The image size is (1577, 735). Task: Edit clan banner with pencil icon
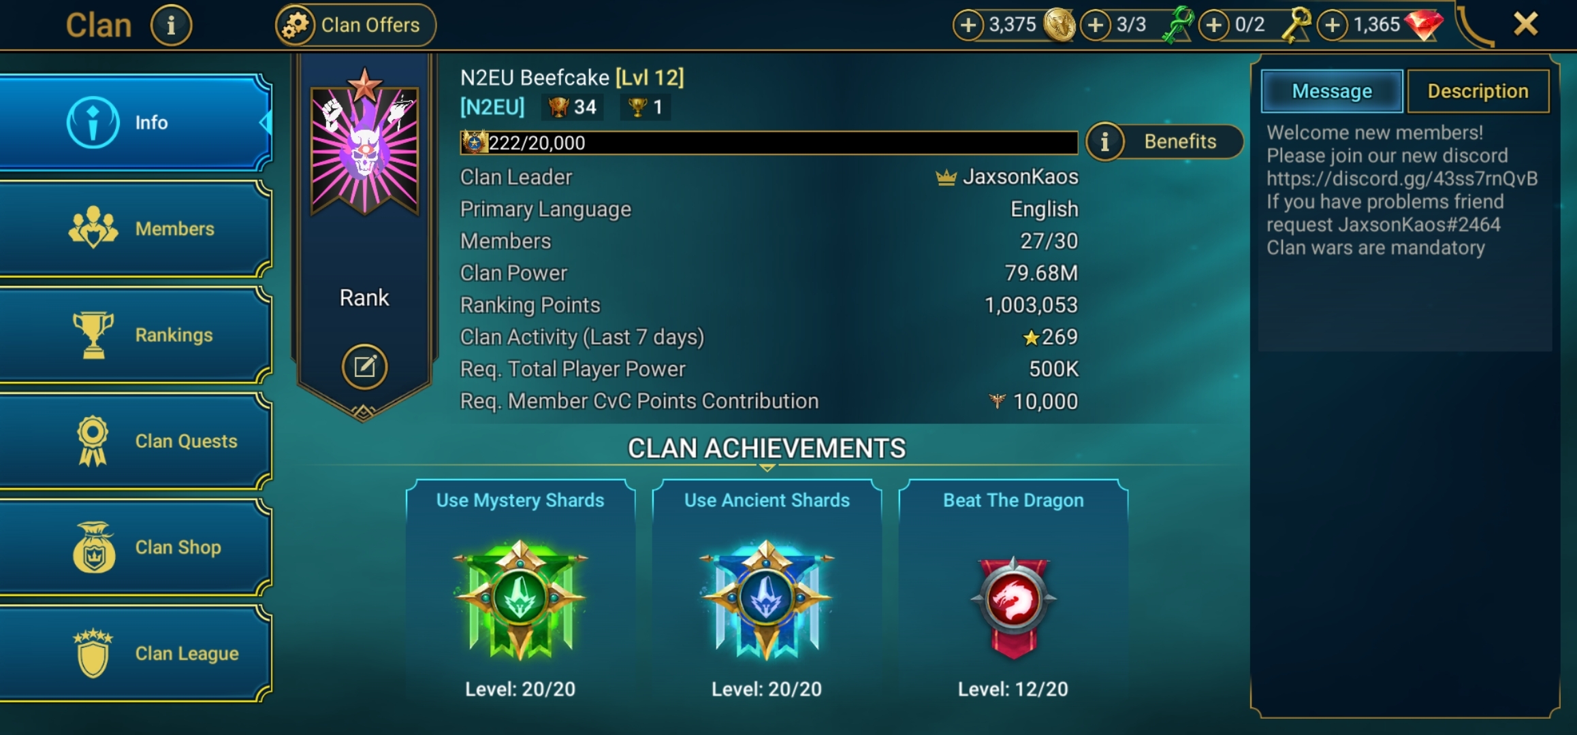point(364,367)
